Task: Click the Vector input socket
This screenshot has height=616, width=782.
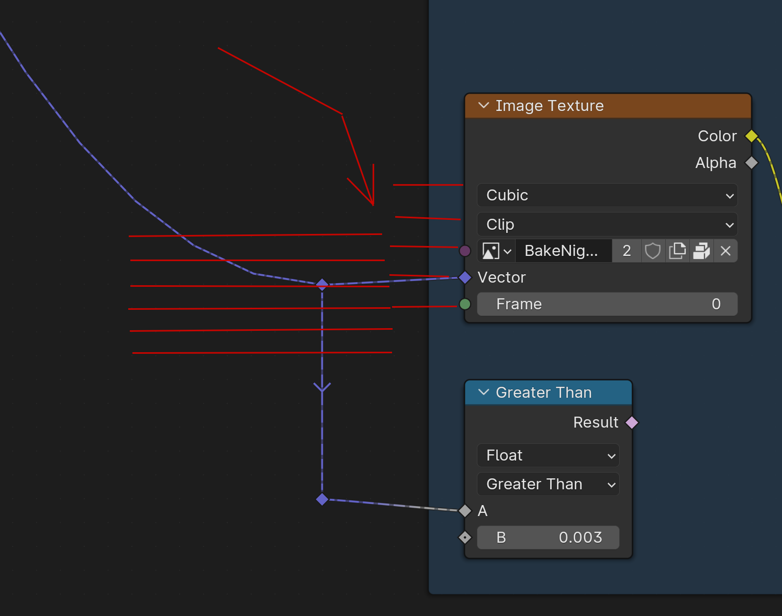Action: tap(465, 277)
